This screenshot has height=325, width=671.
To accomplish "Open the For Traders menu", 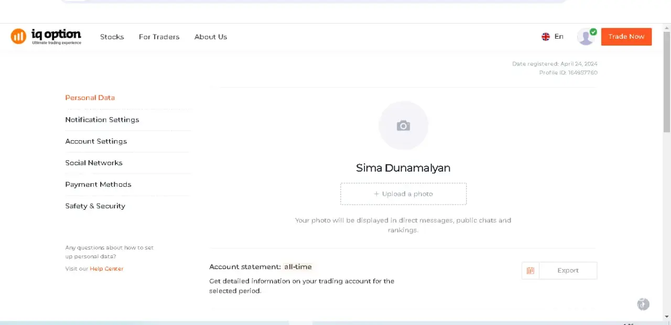I will [x=159, y=37].
